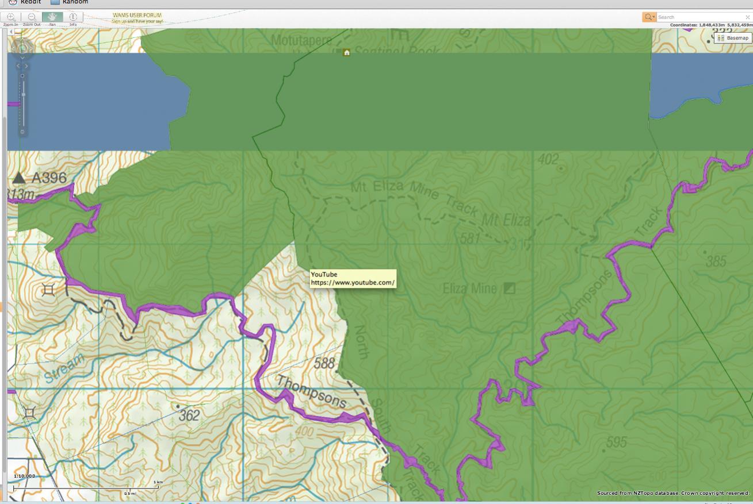This screenshot has height=504, width=753.
Task: Go to next map extent arrow
Action: coord(26,66)
